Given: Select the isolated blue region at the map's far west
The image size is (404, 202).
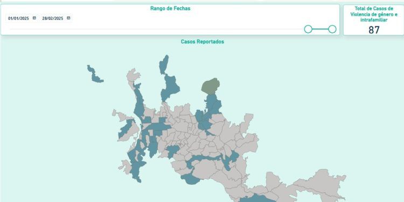Looking at the screenshot, I should 94,75.
